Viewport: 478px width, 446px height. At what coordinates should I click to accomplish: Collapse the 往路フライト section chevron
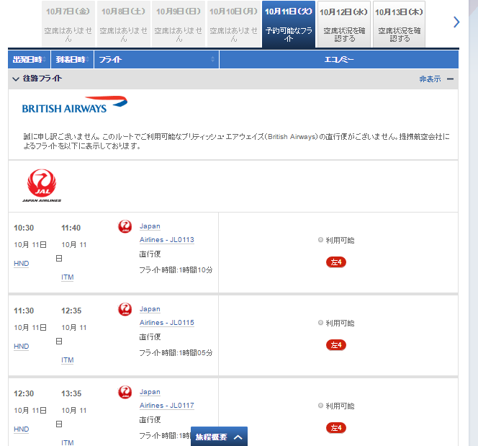pyautogui.click(x=16, y=79)
